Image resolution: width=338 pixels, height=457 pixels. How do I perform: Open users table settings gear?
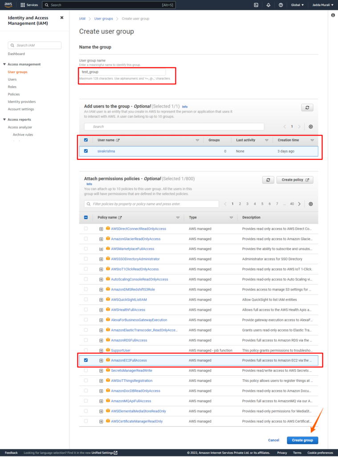tap(311, 127)
